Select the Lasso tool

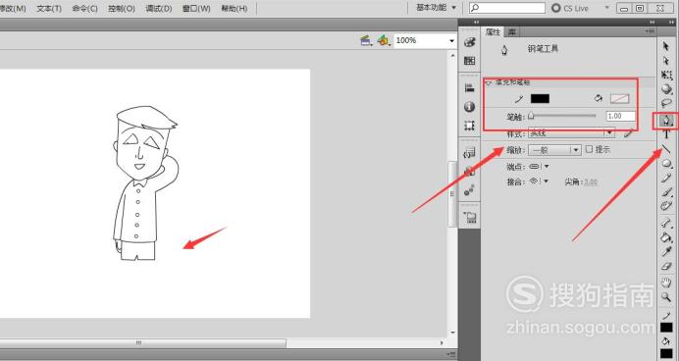pyautogui.click(x=666, y=103)
